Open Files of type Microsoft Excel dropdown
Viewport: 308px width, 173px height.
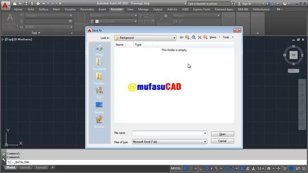click(x=169, y=142)
